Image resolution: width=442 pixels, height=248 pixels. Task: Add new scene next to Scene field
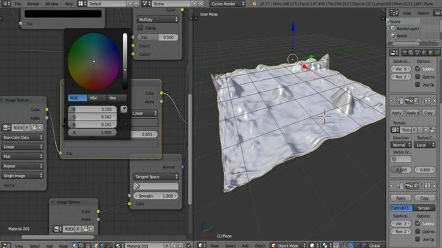[x=195, y=3]
